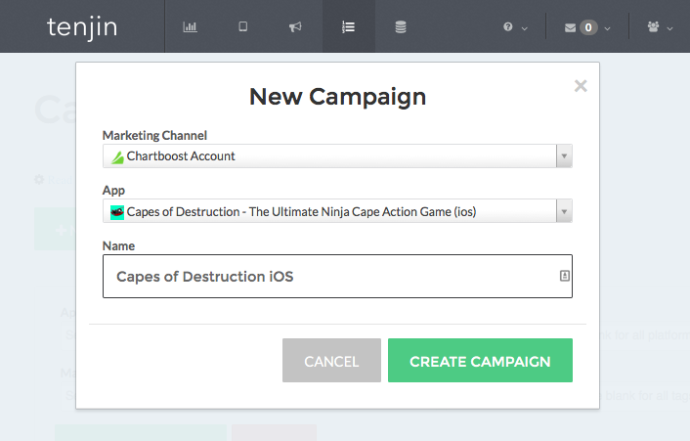This screenshot has width=690, height=441.
Task: Click the autofill contact icon in Name field
Action: pyautogui.click(x=565, y=276)
